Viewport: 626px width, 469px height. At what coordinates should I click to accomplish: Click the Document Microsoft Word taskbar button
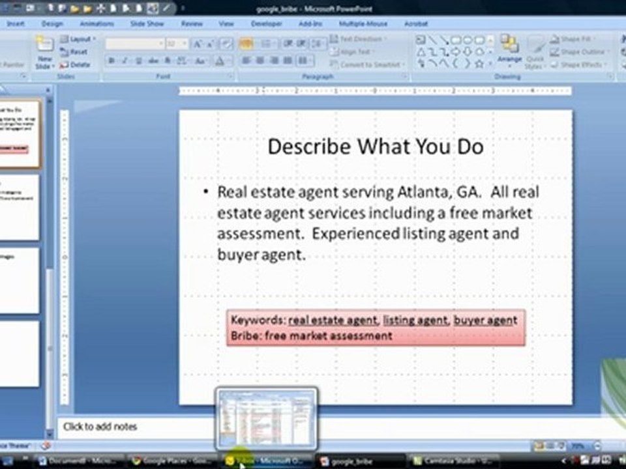pyautogui.click(x=79, y=461)
